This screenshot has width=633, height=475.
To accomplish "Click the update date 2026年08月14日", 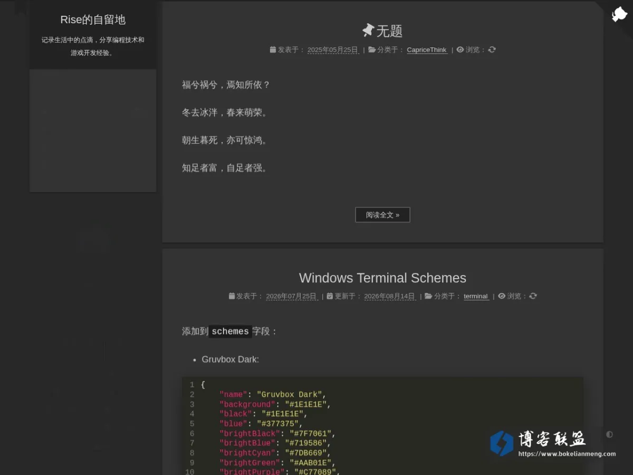I will click(390, 297).
